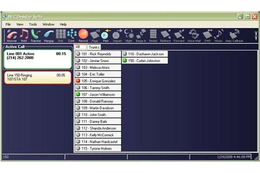Click the NEC Desktop Suite title icon

coord(5,16)
